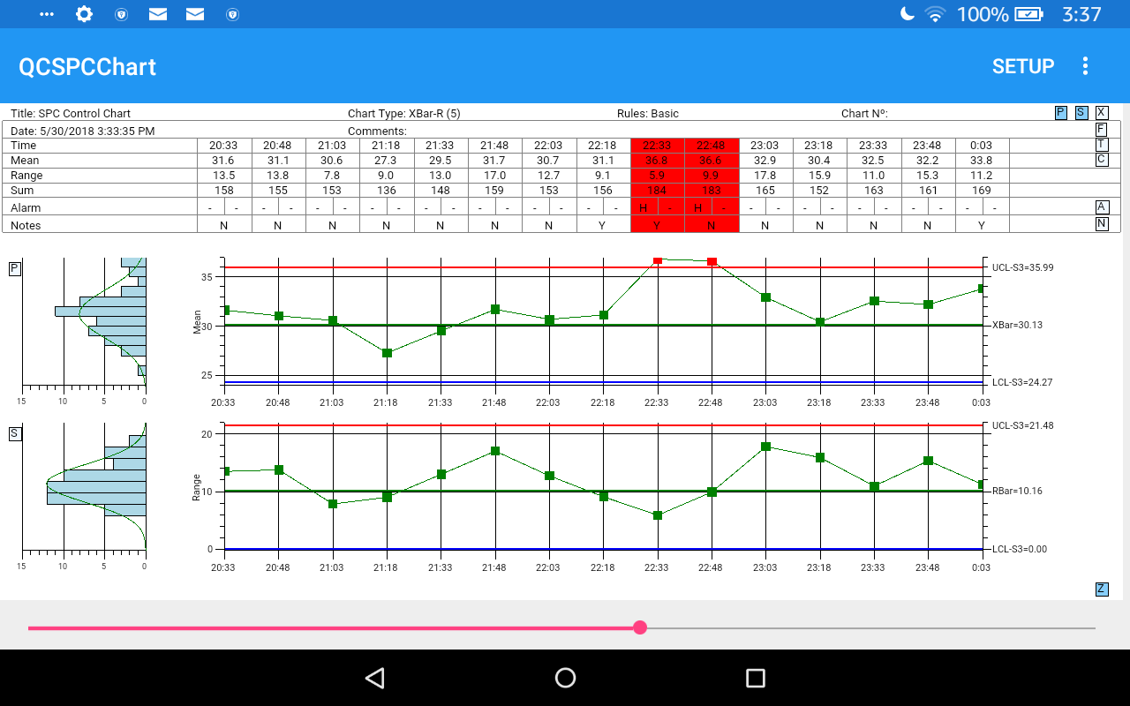Toggle the Notes Y cell in the red 22:33 column
1130x706 pixels.
coord(657,225)
